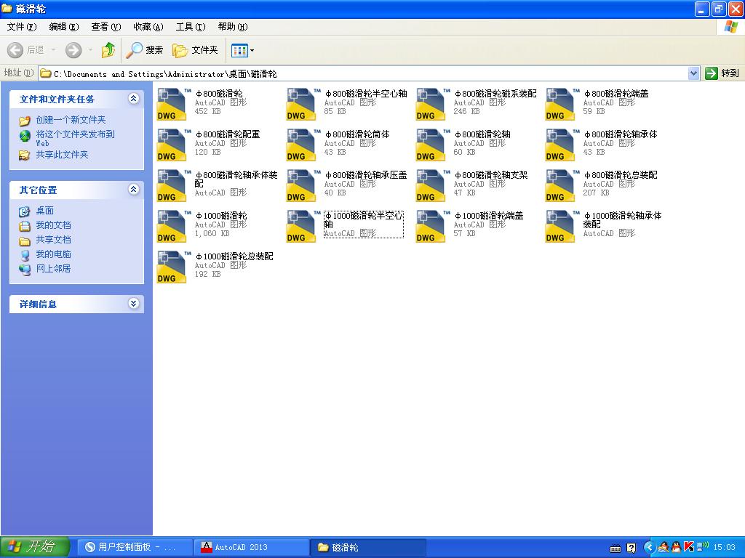
Task: Select the Φ800磁滑轮 DWG file icon
Action: (x=172, y=104)
